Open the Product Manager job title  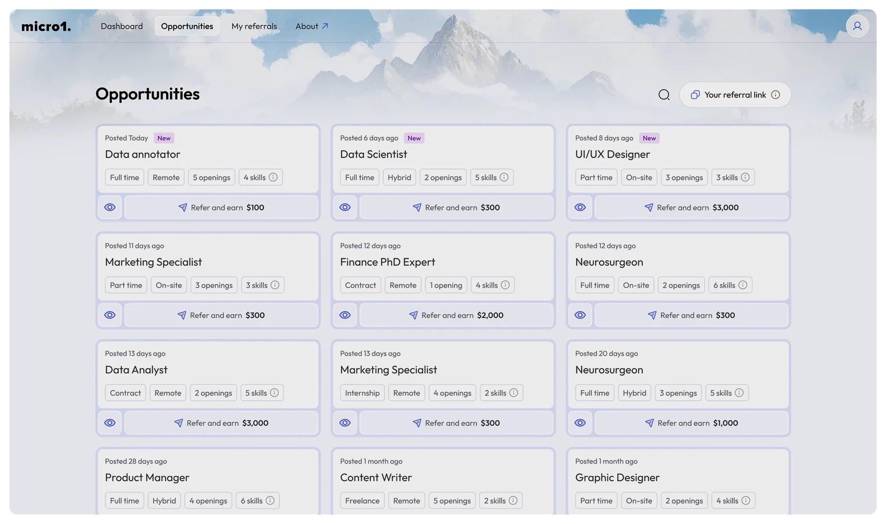(147, 477)
